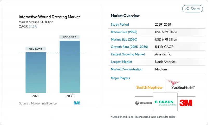Click the Share button
Viewport: 208px width, 125px height.
(x=192, y=9)
